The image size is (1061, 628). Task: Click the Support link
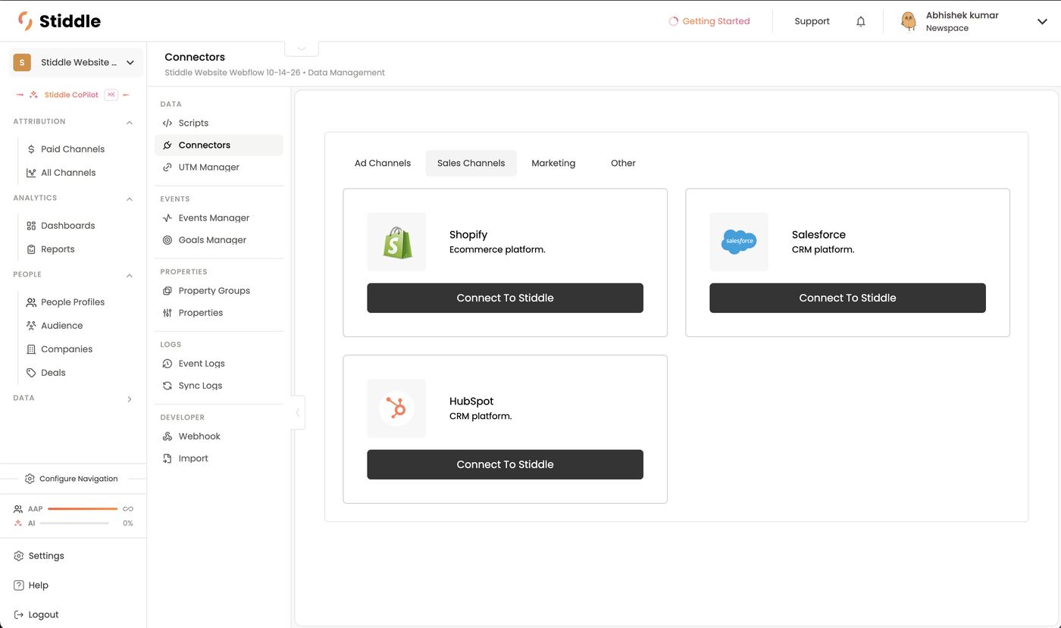[812, 21]
